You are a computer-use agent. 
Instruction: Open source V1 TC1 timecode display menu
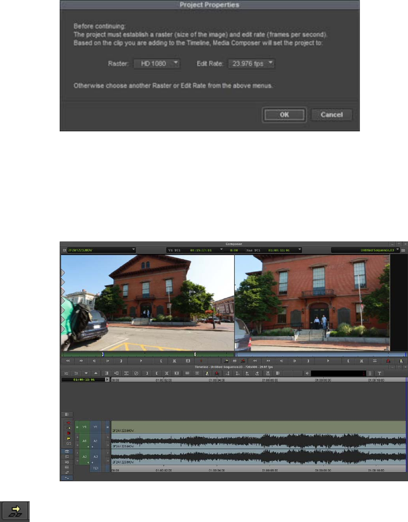pos(195,250)
